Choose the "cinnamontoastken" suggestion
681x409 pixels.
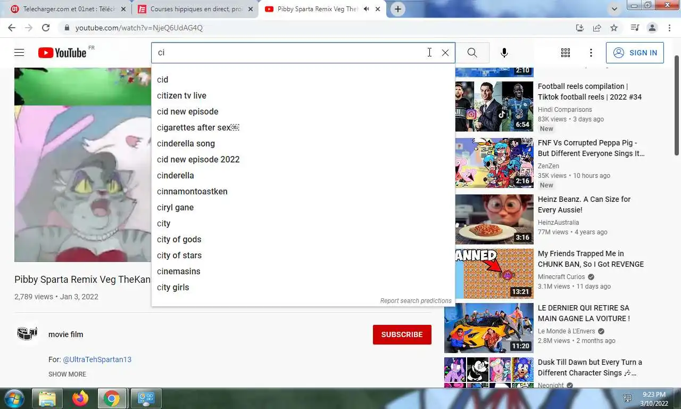pos(303,191)
